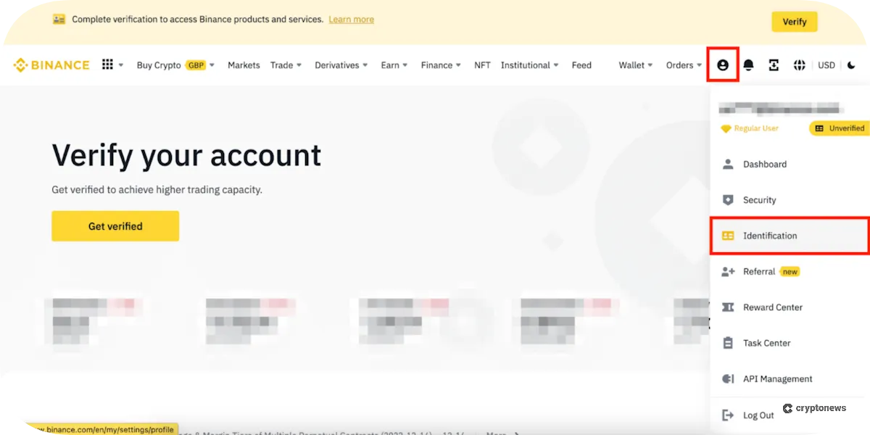The image size is (870, 435).
Task: Expand the Buy Crypto GBP dropdown
Action: pos(174,65)
